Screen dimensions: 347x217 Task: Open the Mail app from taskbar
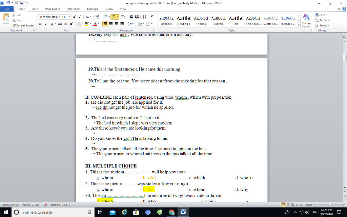point(113,212)
